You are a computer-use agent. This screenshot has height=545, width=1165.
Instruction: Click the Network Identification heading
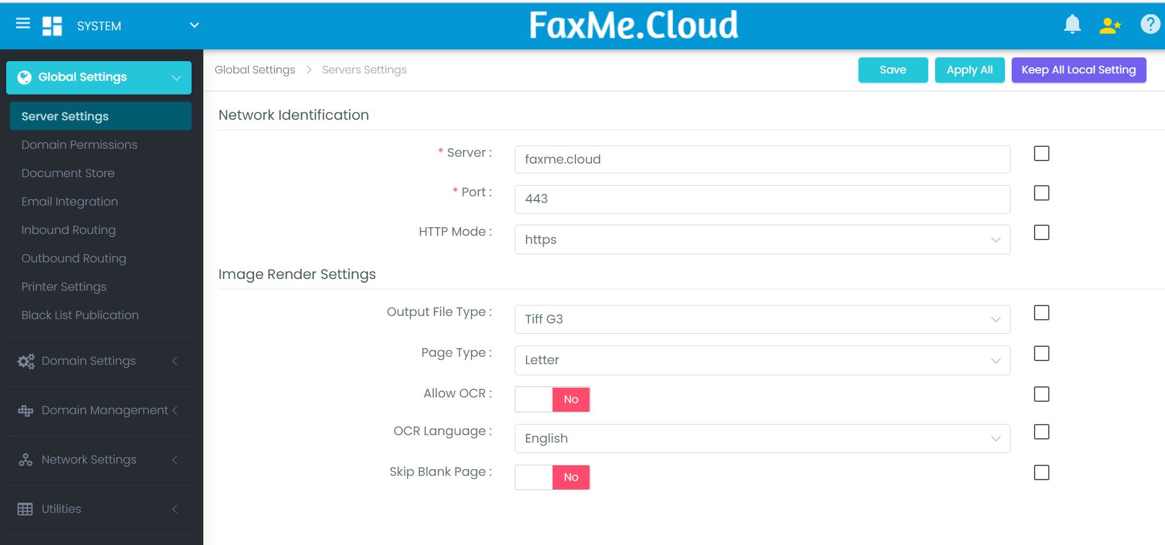coord(294,115)
